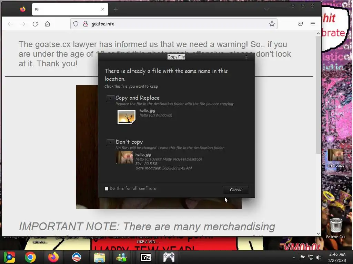Close the 'Eh' browser tab
The height and width of the screenshot is (264, 353).
coord(103,9)
